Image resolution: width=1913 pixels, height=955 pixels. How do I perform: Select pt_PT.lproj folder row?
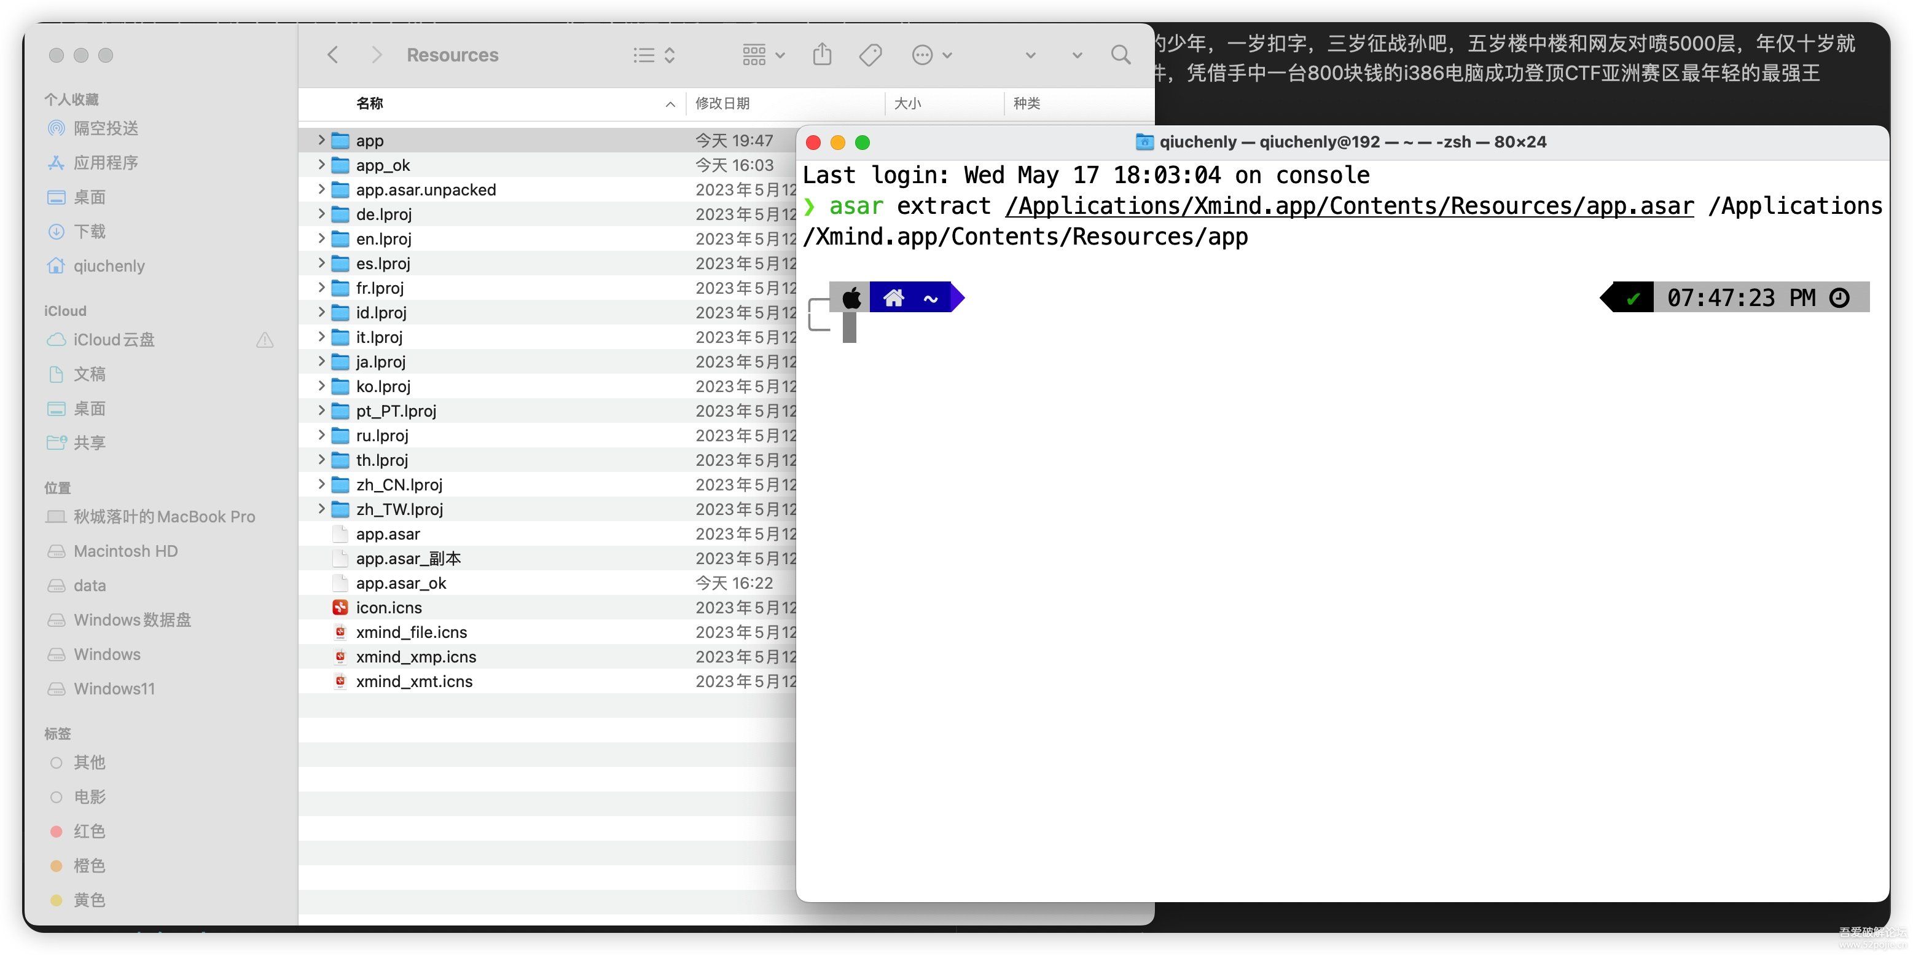(547, 411)
